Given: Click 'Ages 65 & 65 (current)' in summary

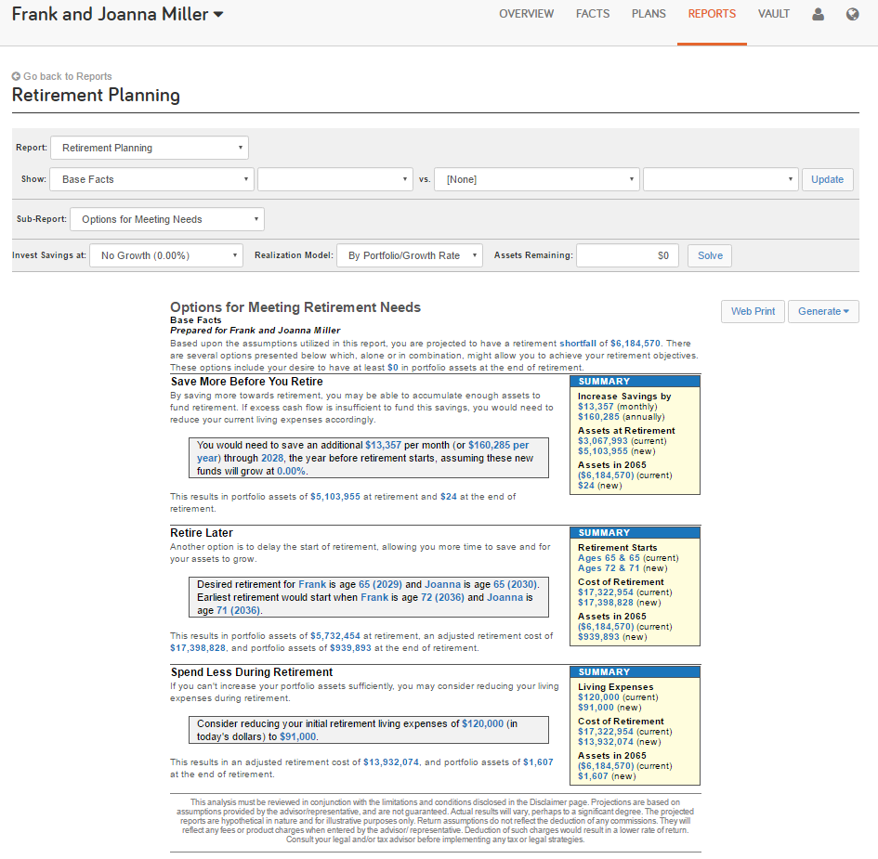Looking at the screenshot, I should (x=628, y=558).
